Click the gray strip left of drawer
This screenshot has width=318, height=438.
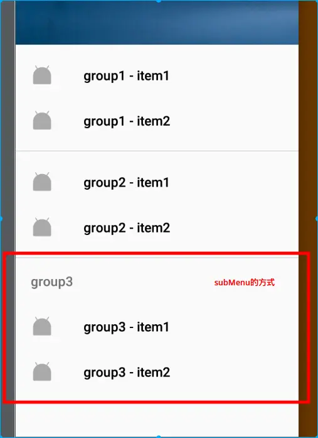pos(8,219)
